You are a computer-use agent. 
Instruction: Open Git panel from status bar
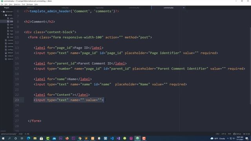(246, 134)
